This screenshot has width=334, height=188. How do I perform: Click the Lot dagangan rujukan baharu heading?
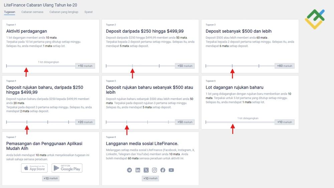tap(234, 87)
